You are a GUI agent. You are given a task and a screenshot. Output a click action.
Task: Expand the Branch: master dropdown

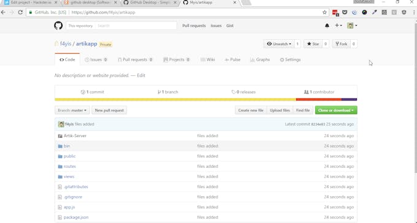coord(72,110)
